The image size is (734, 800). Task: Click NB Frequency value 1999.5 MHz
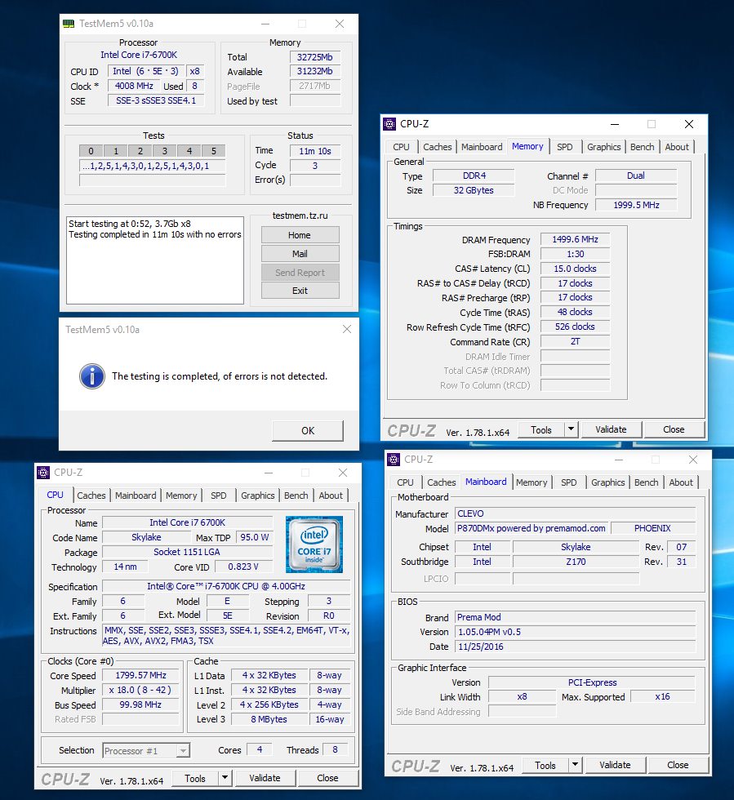coord(636,205)
